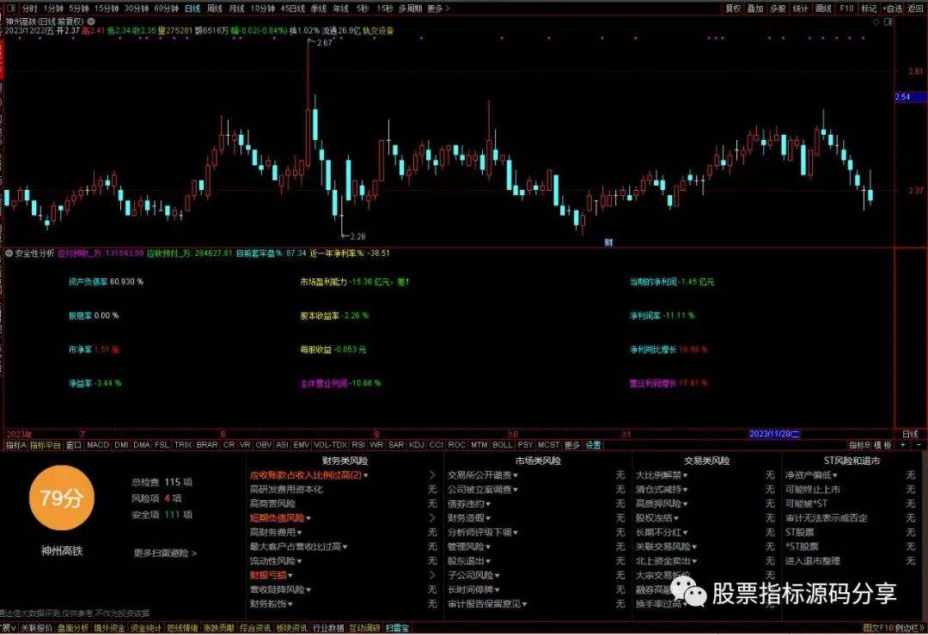The image size is (928, 635).
Task: Click 标记 toolbar button
Action: 869,9
